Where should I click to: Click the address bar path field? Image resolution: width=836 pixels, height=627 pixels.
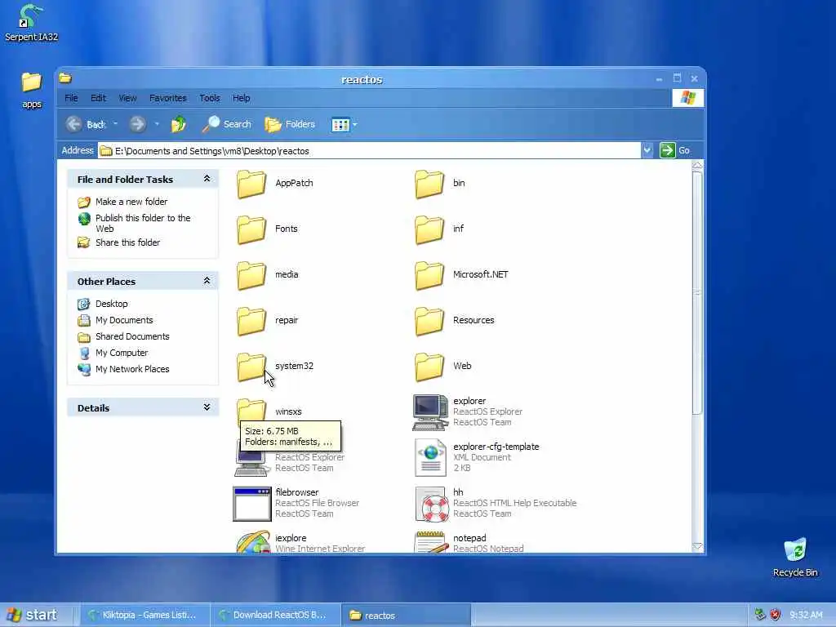click(x=370, y=151)
